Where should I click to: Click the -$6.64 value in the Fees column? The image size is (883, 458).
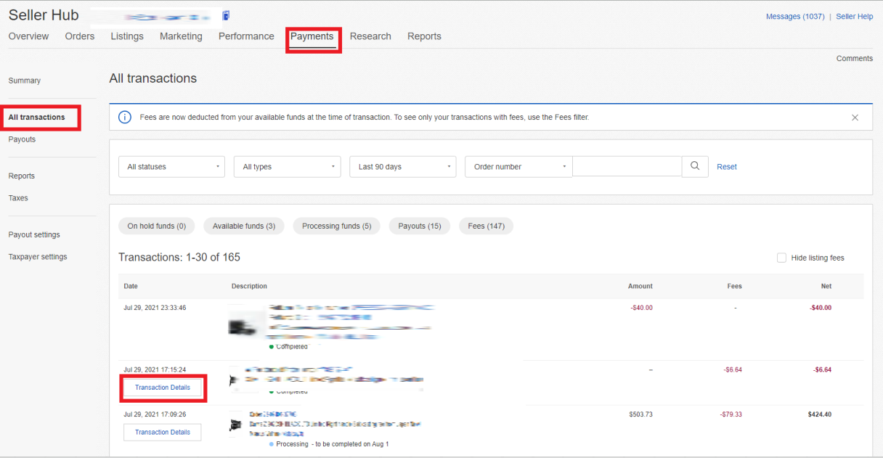point(733,369)
